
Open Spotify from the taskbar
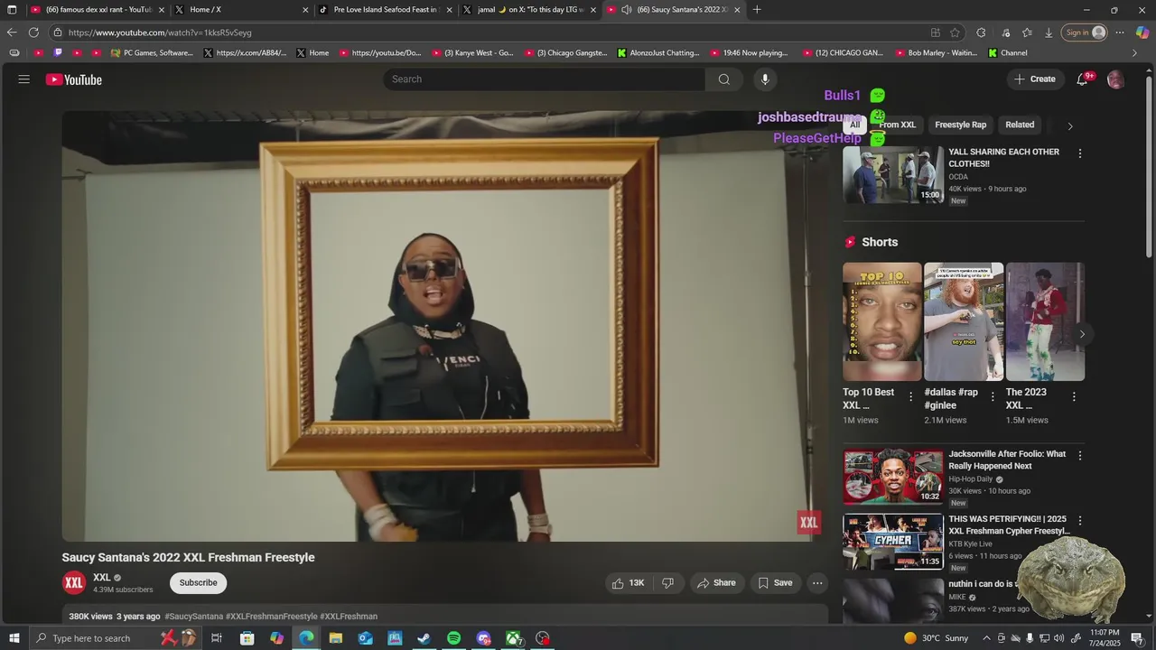(454, 638)
